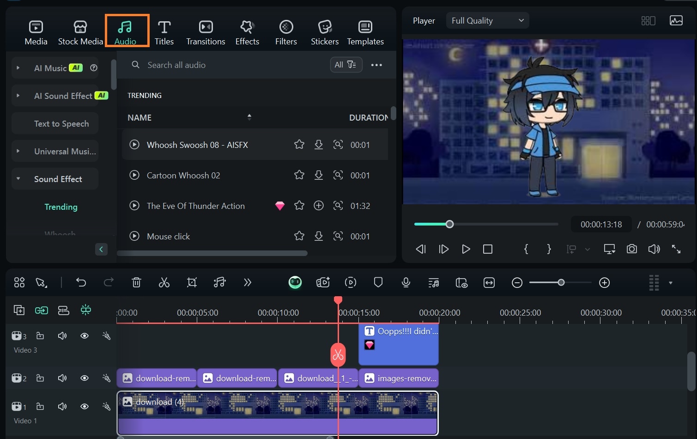The image size is (697, 439).
Task: Play preview of Cartoon Whoosh 02
Action: 134,175
